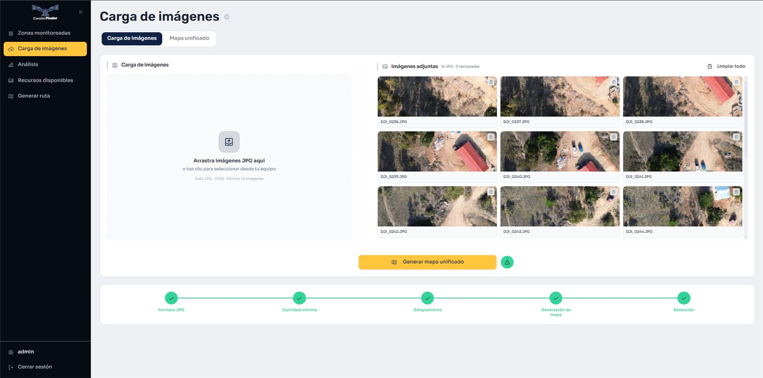Open the info icon beside the page title
Viewport: 763px width, 378px height.
tap(227, 17)
